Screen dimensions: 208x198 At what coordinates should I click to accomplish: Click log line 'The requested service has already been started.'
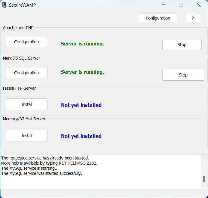click(45, 158)
